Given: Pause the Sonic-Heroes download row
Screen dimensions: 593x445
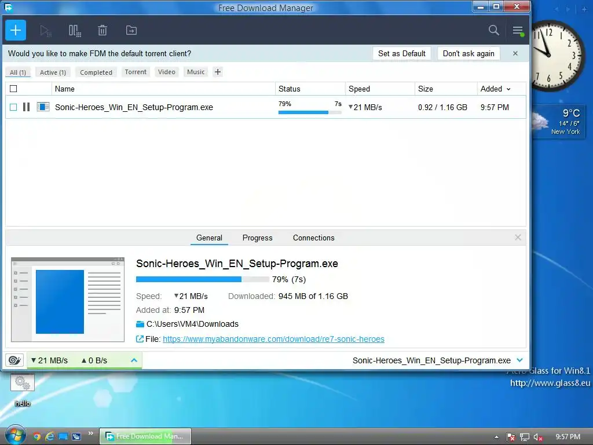Looking at the screenshot, I should coord(26,107).
